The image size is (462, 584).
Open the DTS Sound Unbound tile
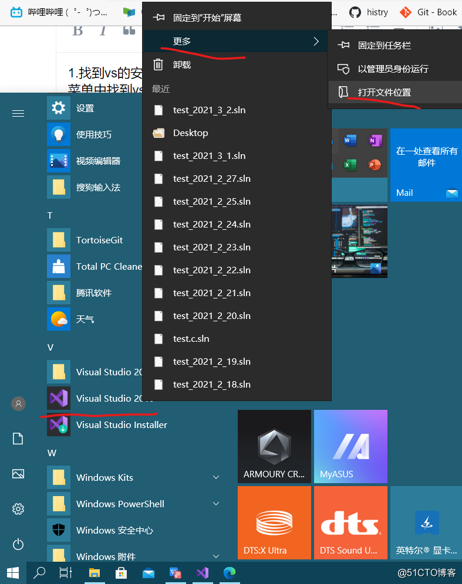coord(350,522)
